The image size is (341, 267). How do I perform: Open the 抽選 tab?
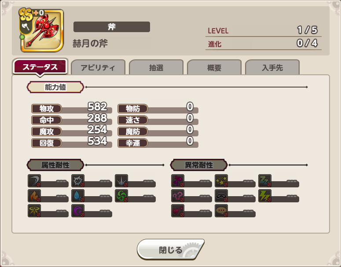click(156, 67)
